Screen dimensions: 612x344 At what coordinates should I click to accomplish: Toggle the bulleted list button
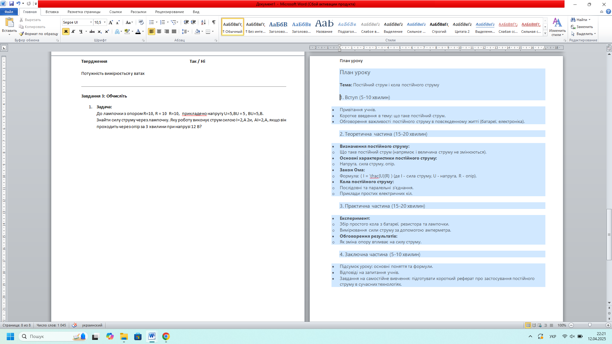pyautogui.click(x=152, y=22)
